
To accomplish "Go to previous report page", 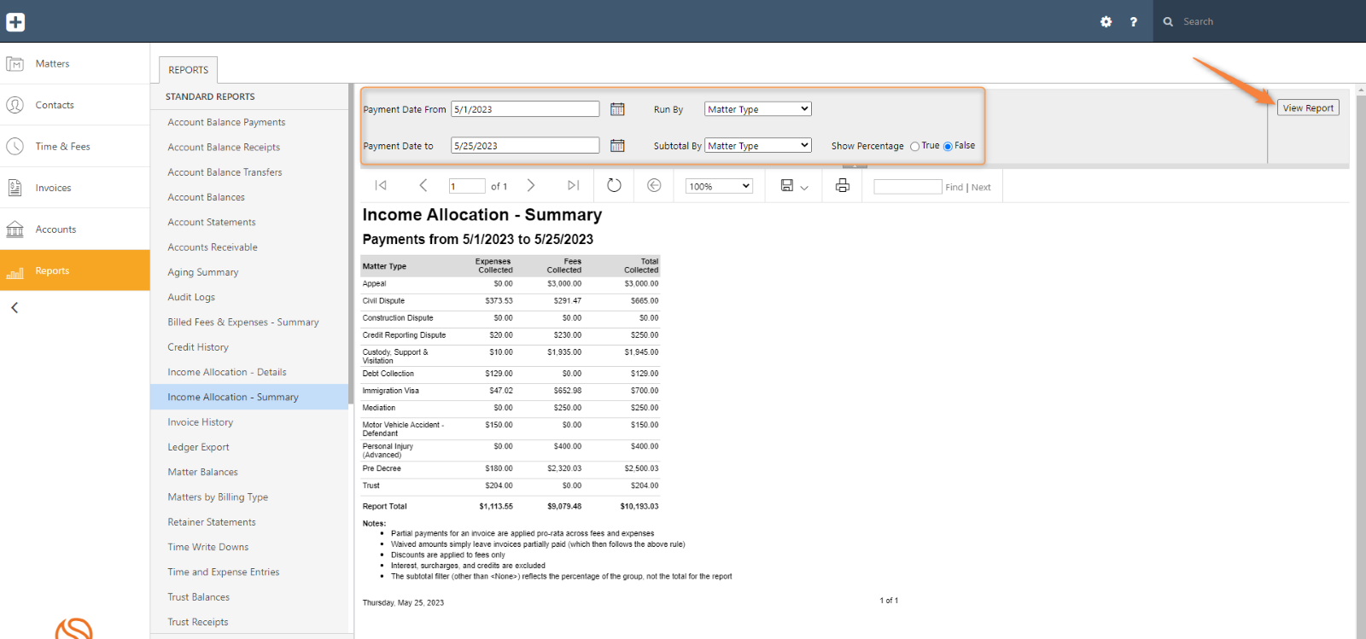I will [x=423, y=185].
